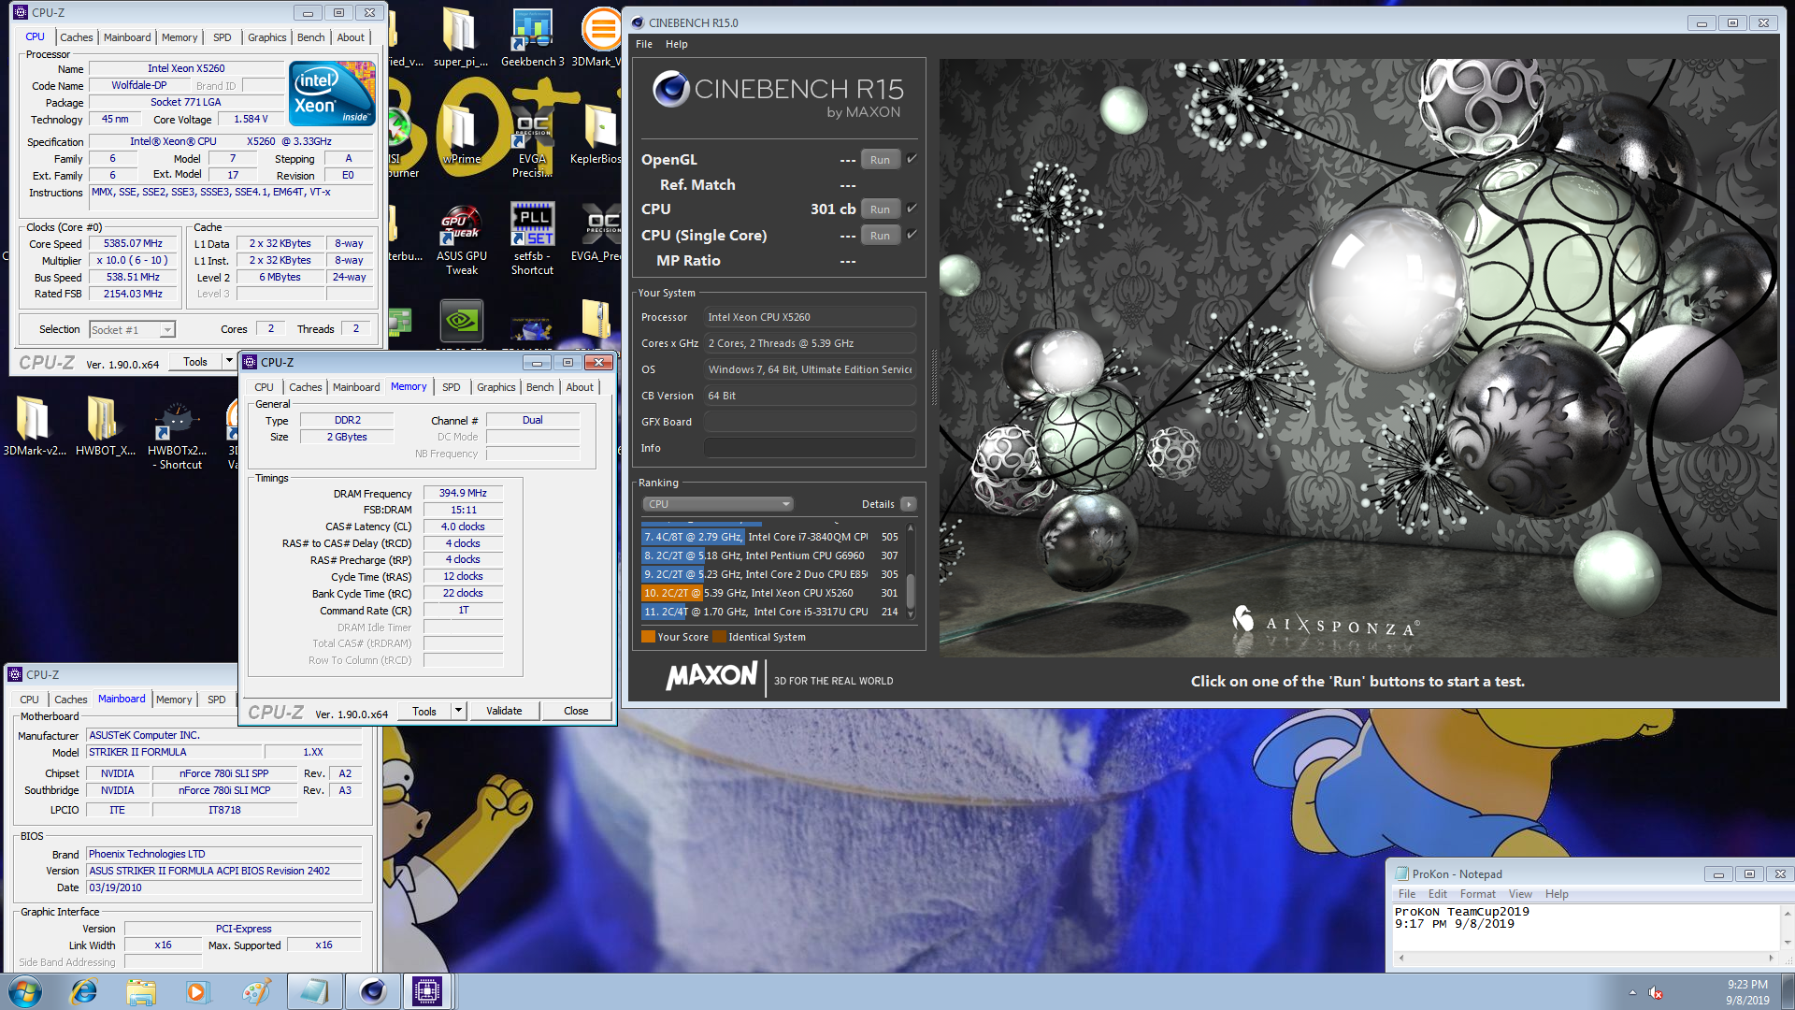Image resolution: width=1795 pixels, height=1010 pixels.
Task: Run the CPU benchmark
Action: [x=881, y=209]
